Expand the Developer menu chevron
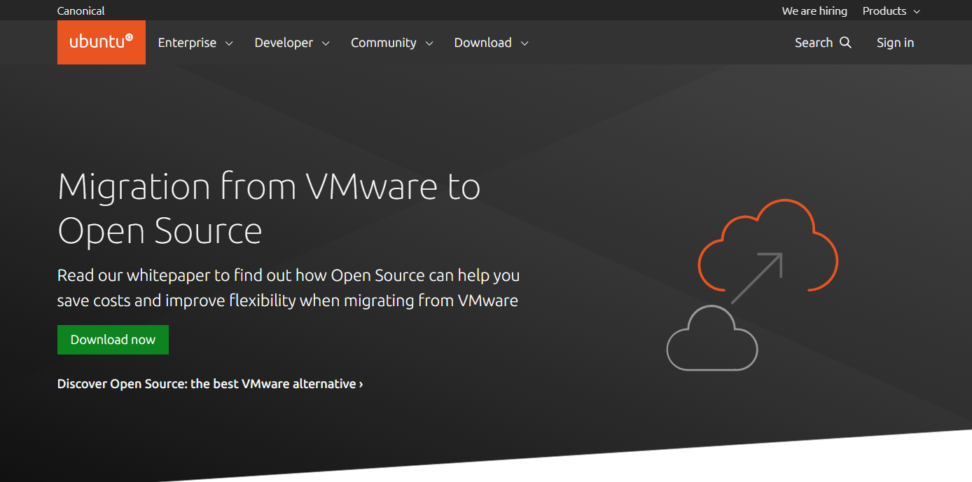 (326, 43)
